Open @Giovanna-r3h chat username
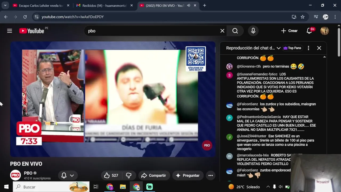The height and width of the screenshot is (192, 341). [249, 66]
